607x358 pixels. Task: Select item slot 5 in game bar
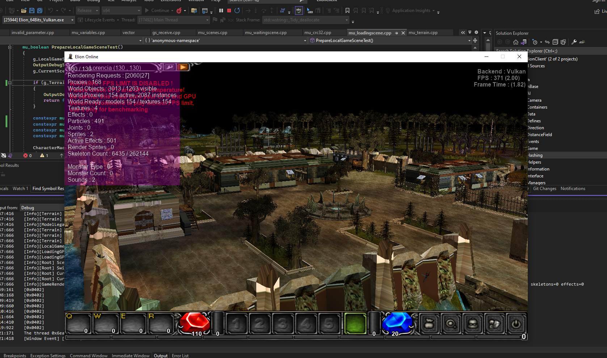329,324
